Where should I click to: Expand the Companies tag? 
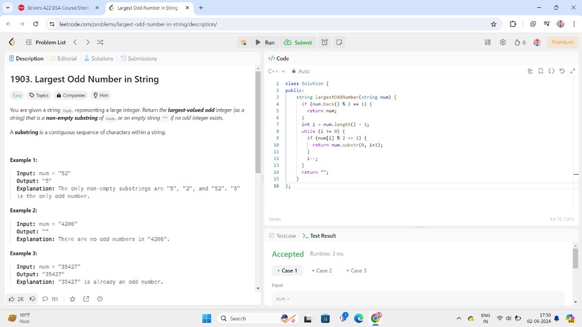(71, 96)
